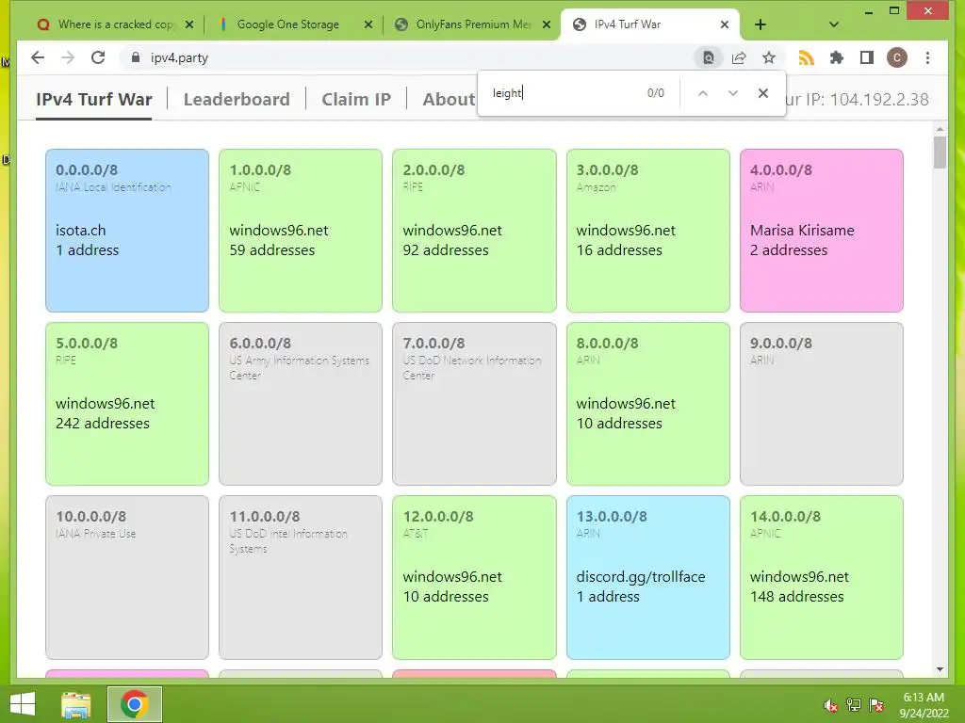The width and height of the screenshot is (965, 723).
Task: Open the unclaimed 9.0.0.0/8 block
Action: pos(822,404)
